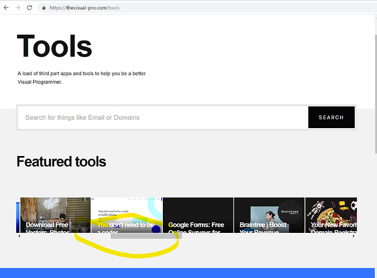Open the Braintree Boost Your Revenue card
The image size is (377, 278).
pos(269,215)
